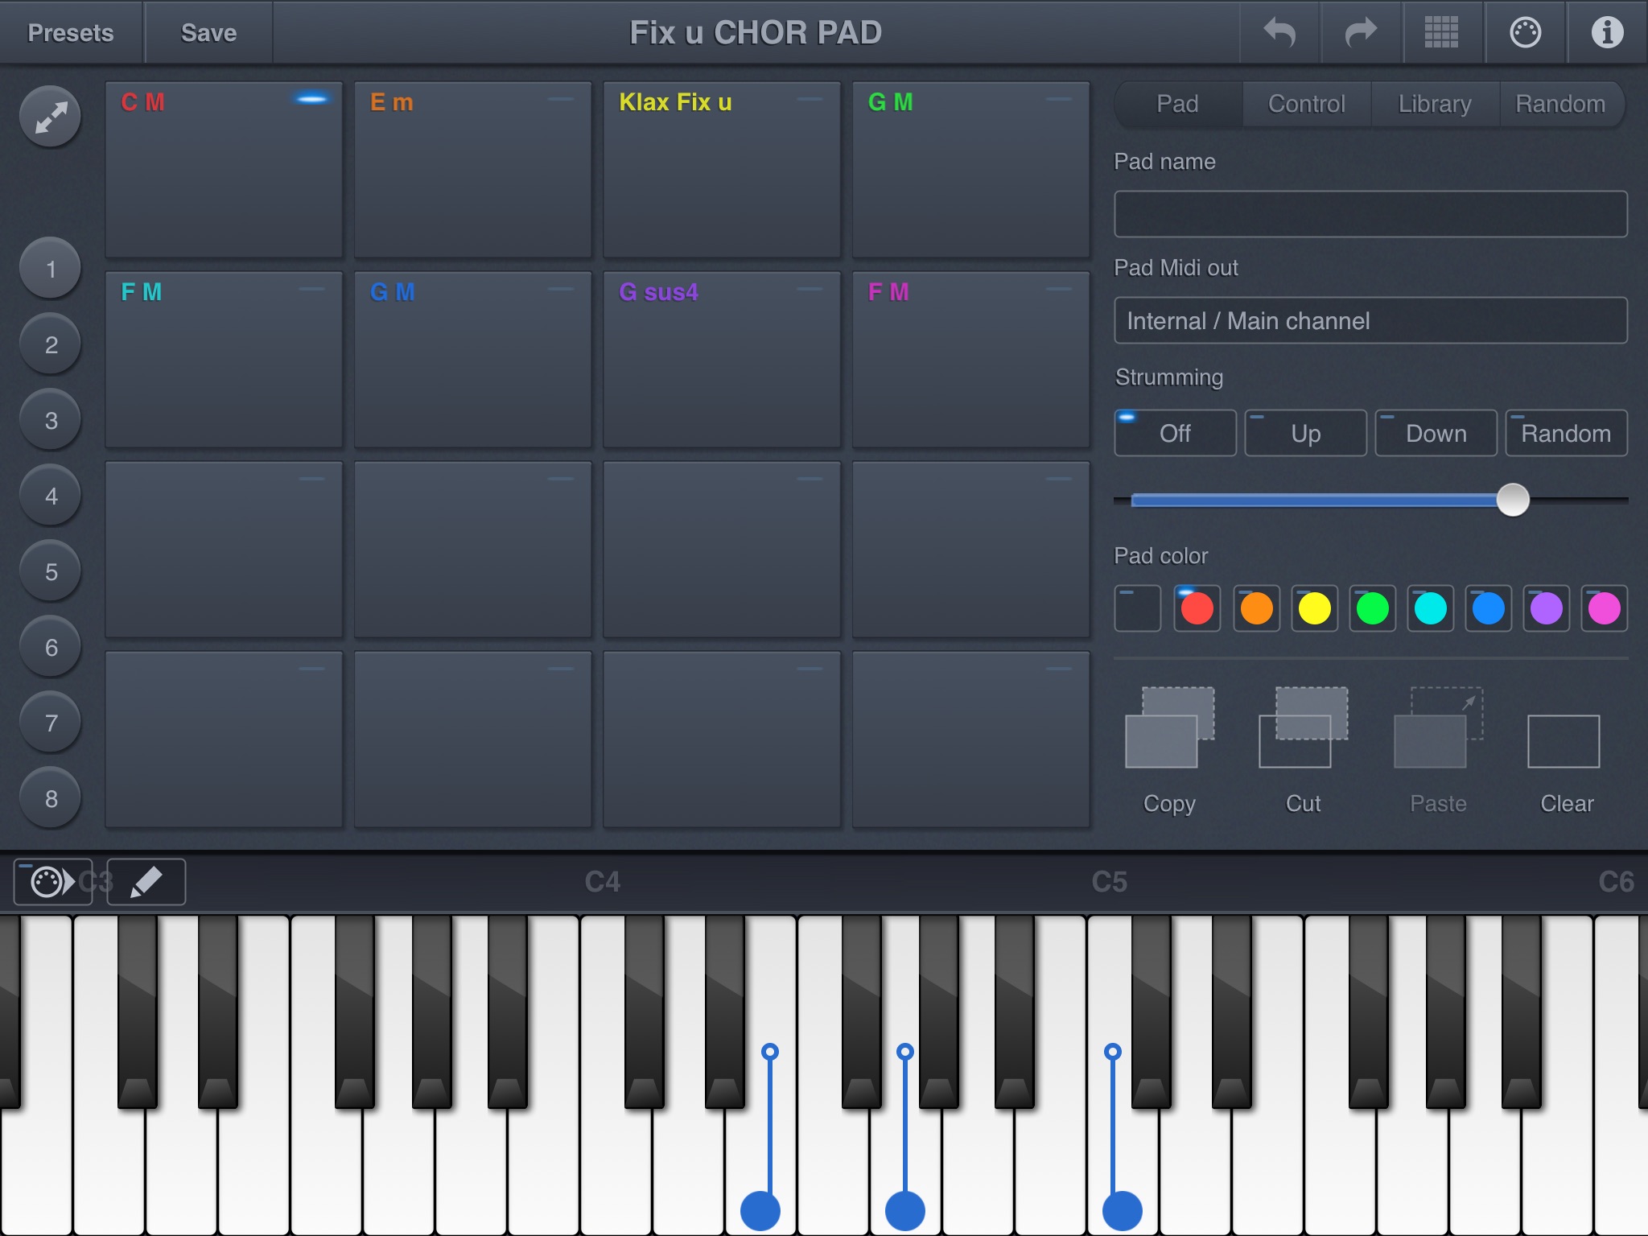Tap the expand arrows round button

(x=51, y=117)
